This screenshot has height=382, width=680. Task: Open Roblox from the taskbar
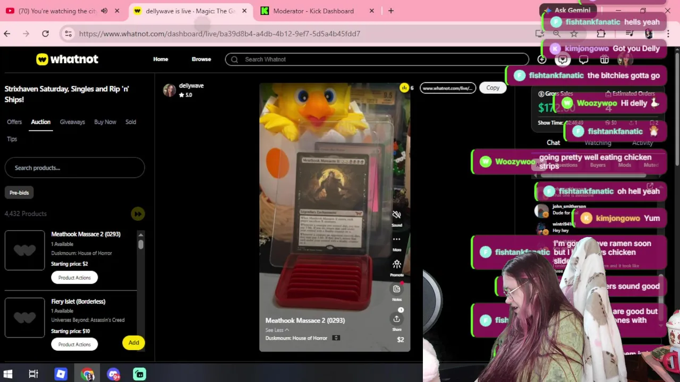point(61,375)
